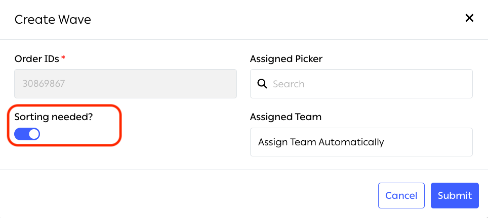The height and width of the screenshot is (218, 488).
Task: Click the red required asterisk
Action: click(63, 58)
